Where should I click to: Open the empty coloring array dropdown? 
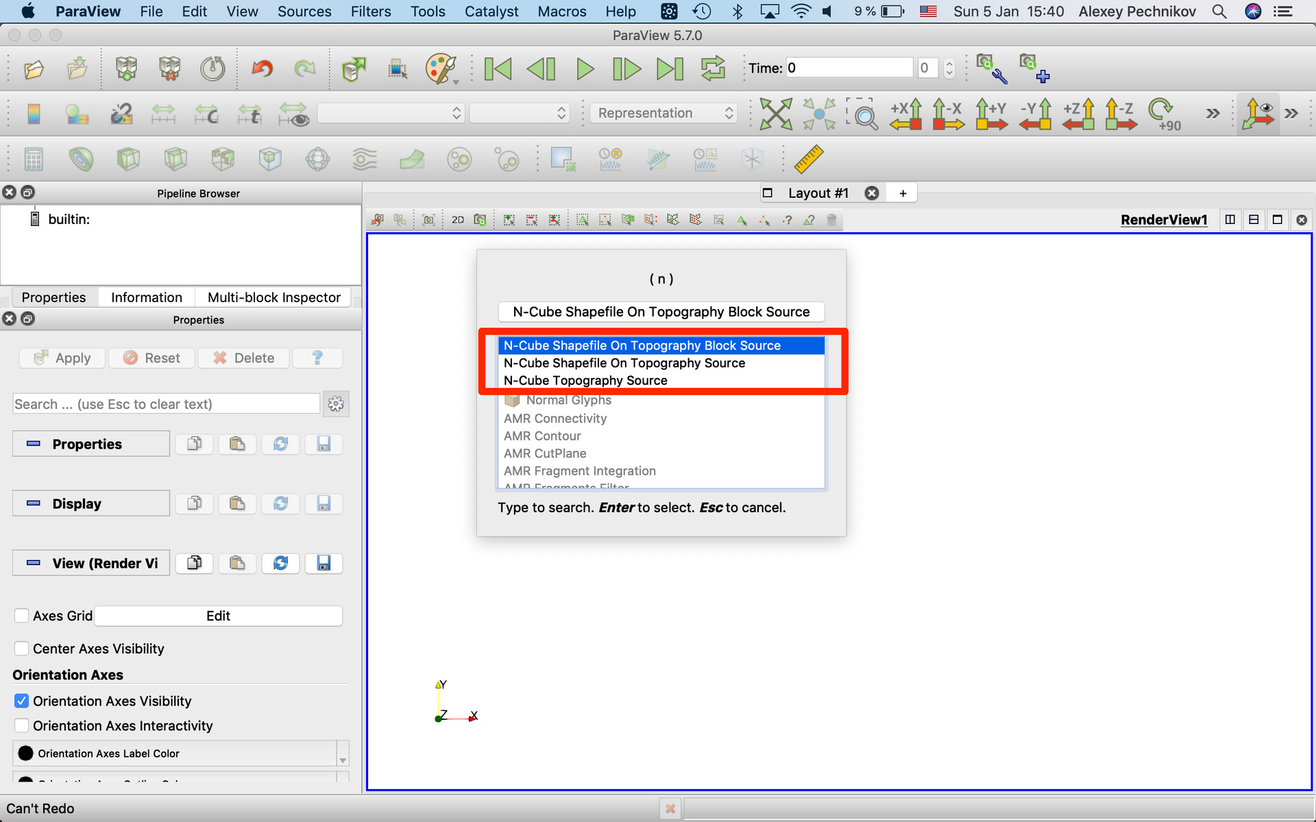tap(391, 113)
